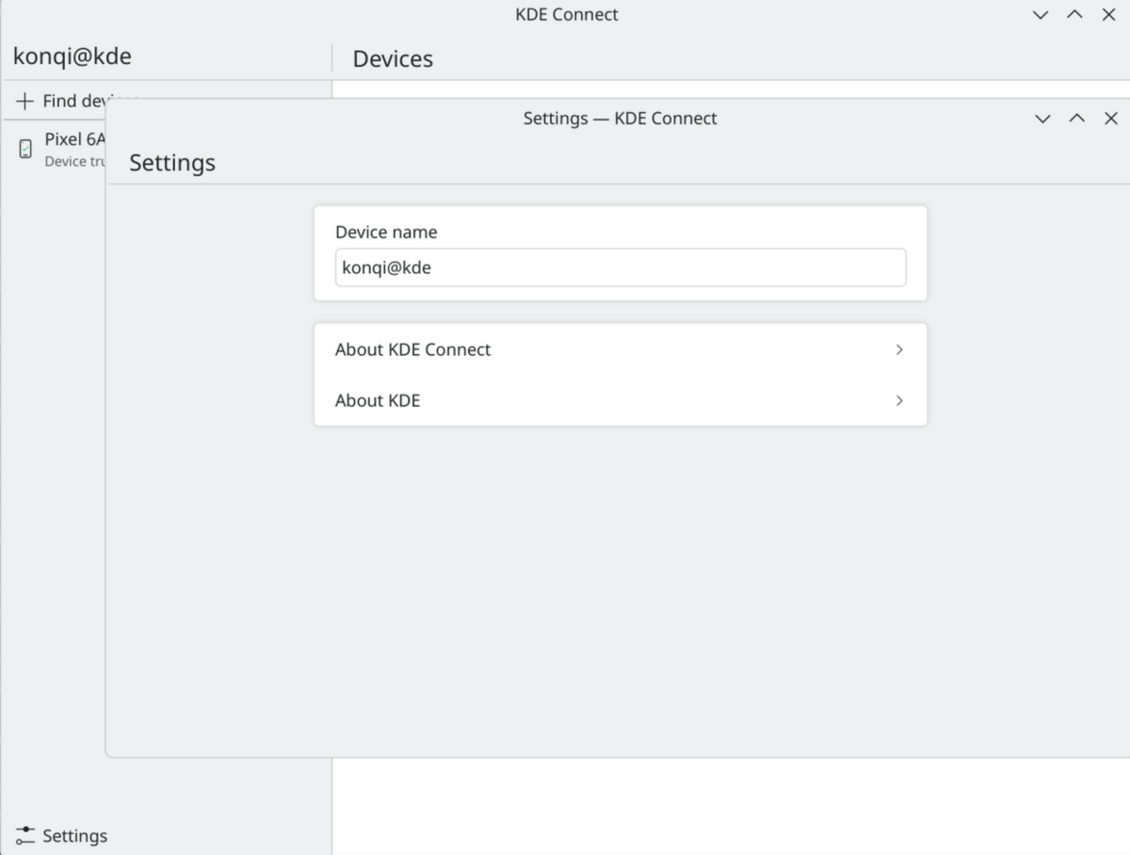Image resolution: width=1130 pixels, height=855 pixels.
Task: Switch to the Devices view
Action: (393, 58)
